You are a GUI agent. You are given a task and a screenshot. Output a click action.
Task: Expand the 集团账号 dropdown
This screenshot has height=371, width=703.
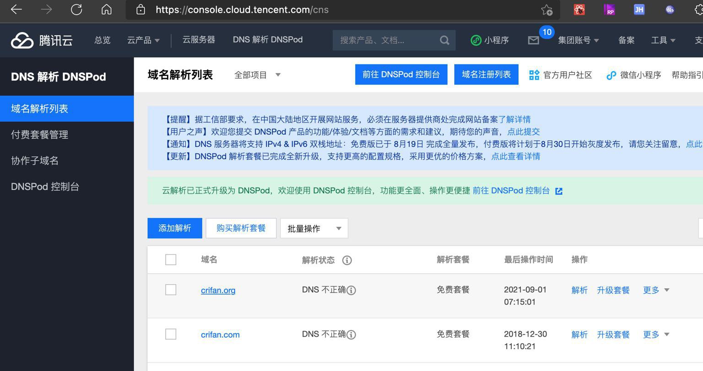579,40
